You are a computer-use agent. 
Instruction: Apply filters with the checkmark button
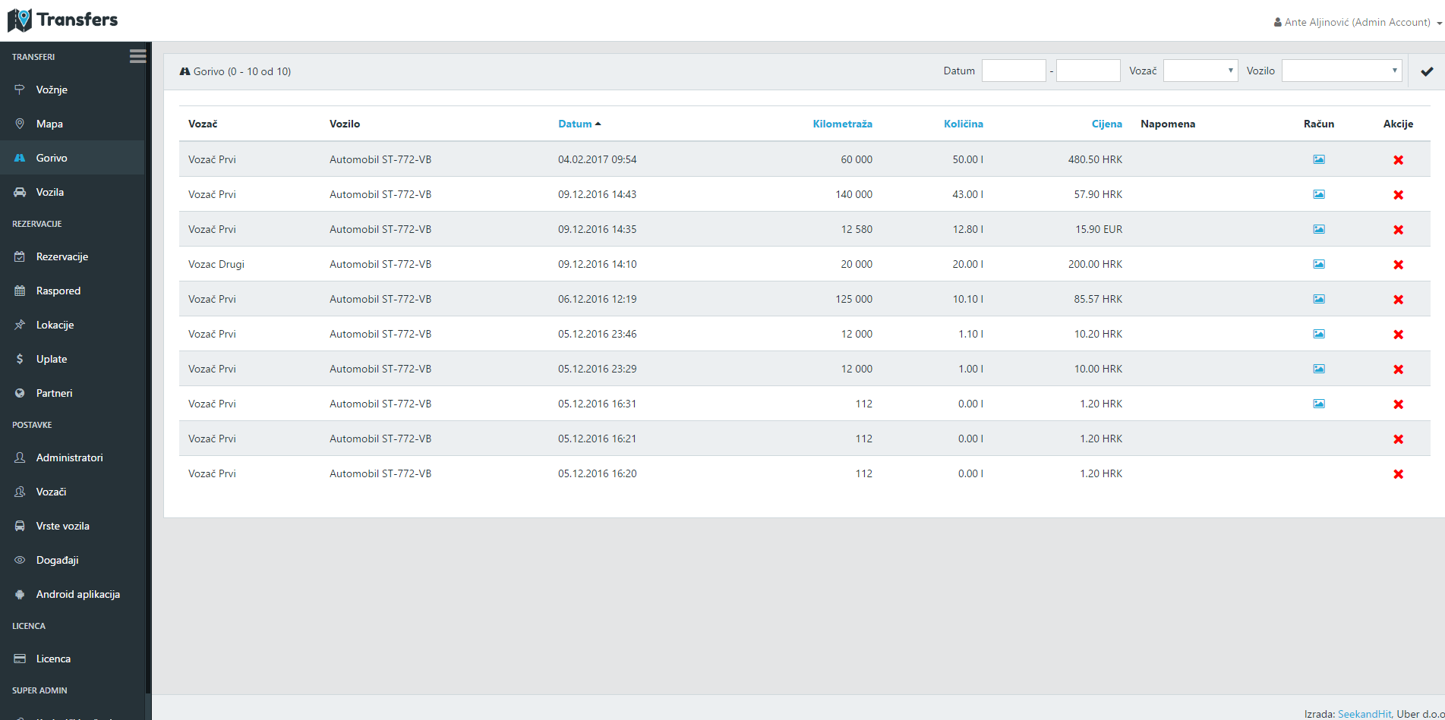pos(1427,71)
